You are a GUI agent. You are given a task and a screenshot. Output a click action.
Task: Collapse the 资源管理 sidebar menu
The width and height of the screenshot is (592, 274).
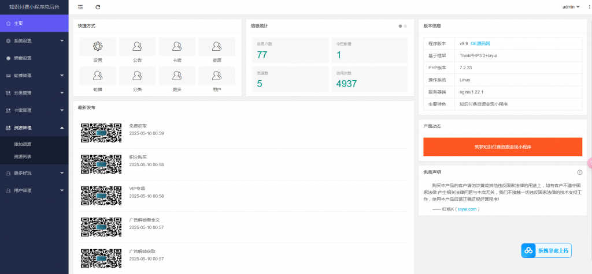[34, 127]
